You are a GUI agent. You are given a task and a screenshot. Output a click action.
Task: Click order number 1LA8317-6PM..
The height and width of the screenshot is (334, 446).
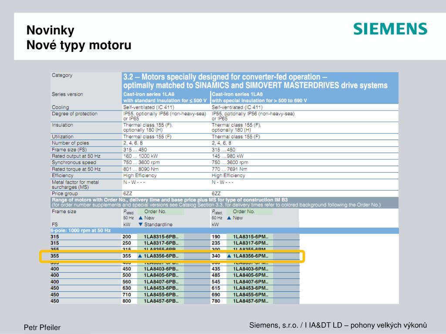point(250,243)
